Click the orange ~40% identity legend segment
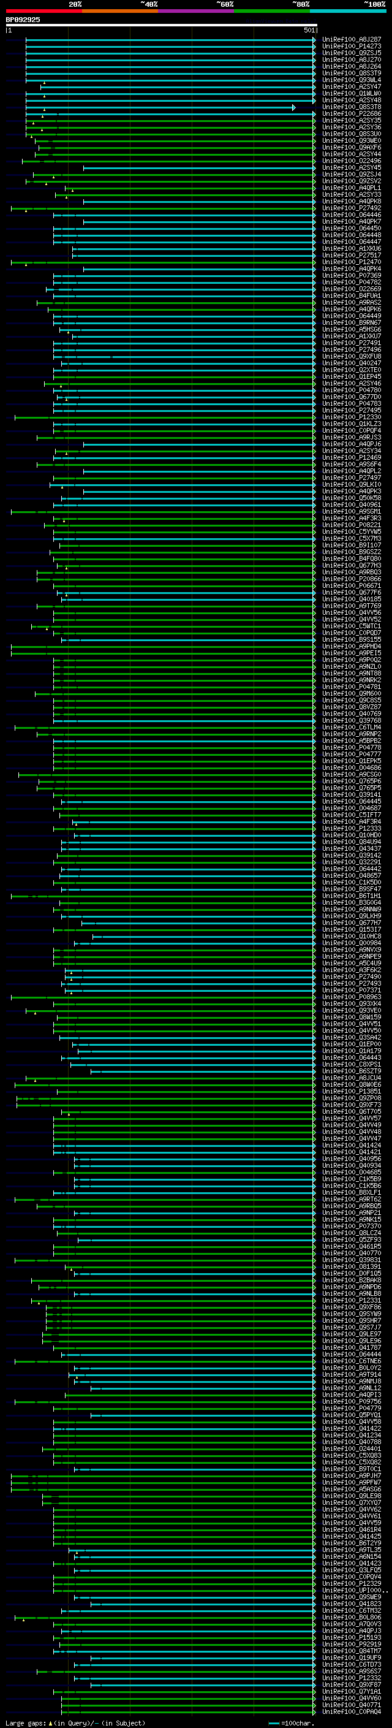 click(120, 11)
